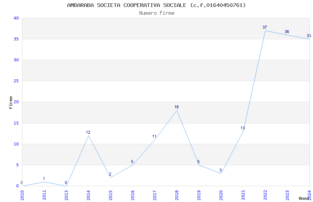Click the x-axis year label 2014
313x202 pixels.
[88, 195]
